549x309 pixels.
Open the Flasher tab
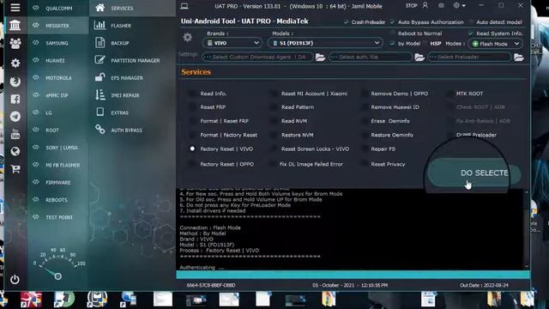pos(132,25)
